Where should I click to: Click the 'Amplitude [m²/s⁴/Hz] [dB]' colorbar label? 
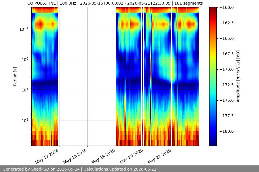tap(238, 76)
